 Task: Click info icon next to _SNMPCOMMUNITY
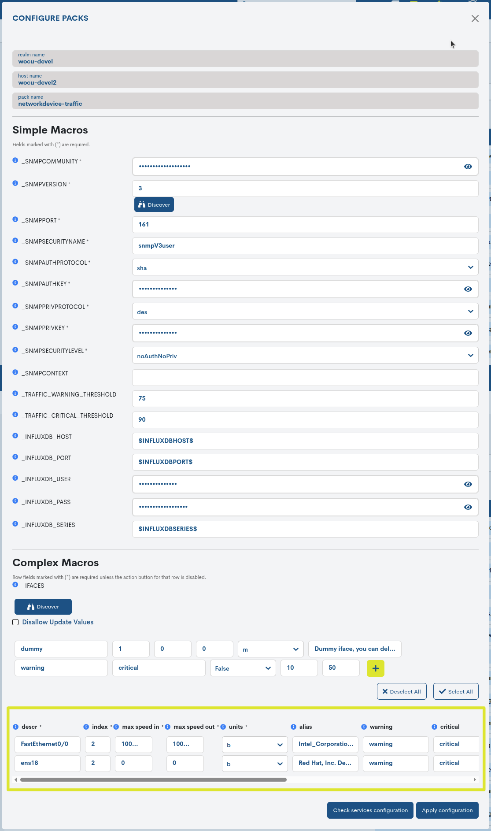[15, 160]
